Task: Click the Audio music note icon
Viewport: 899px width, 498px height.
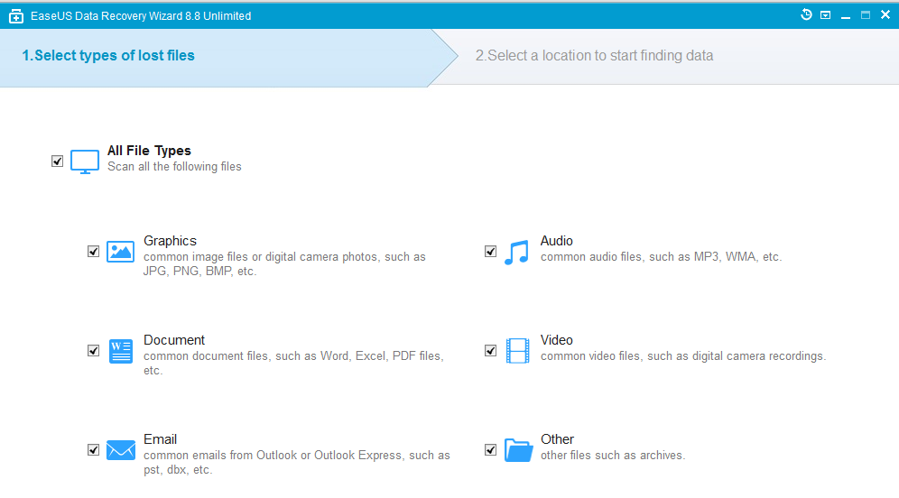Action: (516, 252)
